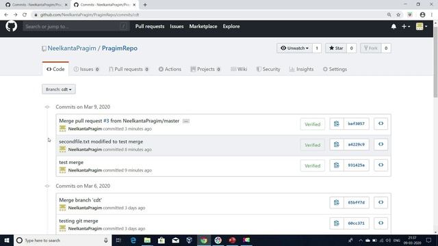Open the Wiki tab

[239, 69]
